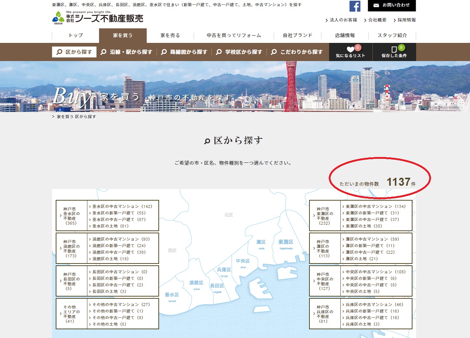Screen dimensions: 470x338
Task: Click 須磨区 region on the map
Action: pos(196,283)
